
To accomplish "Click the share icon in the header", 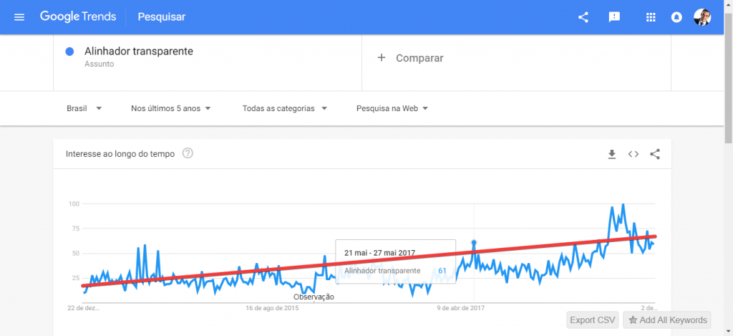I will click(x=583, y=17).
